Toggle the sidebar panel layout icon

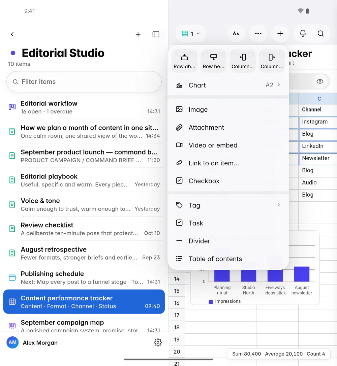coord(156,34)
